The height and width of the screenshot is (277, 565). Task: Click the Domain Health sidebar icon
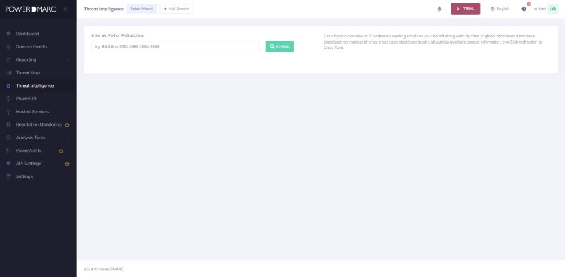pyautogui.click(x=8, y=47)
